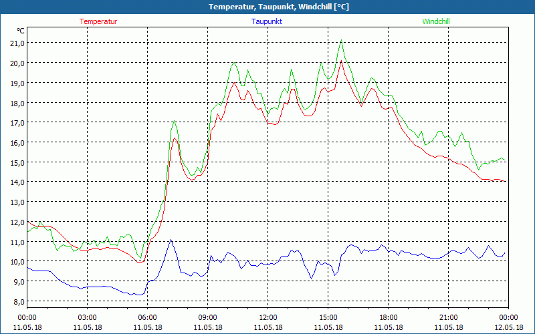Click the 8,0 y-axis value

point(19,301)
